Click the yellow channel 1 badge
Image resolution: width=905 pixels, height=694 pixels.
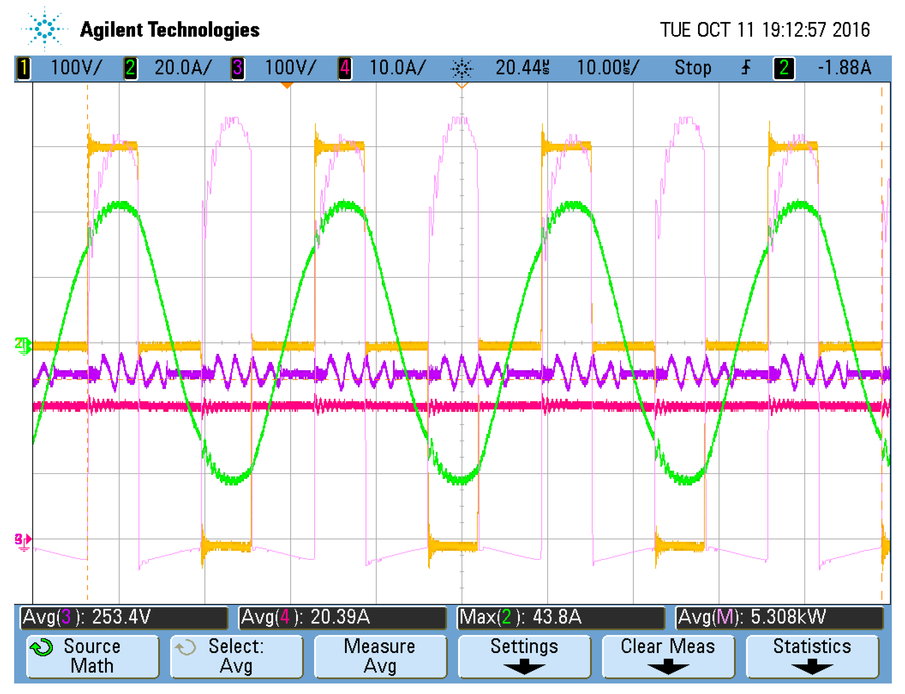point(24,68)
